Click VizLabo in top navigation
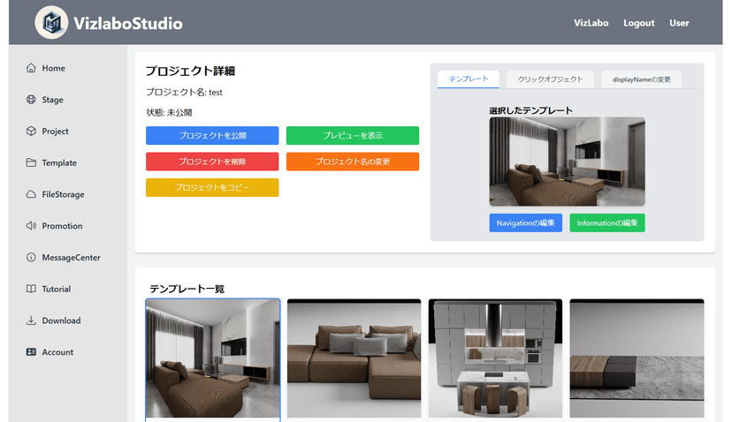The height and width of the screenshot is (422, 732). click(591, 23)
